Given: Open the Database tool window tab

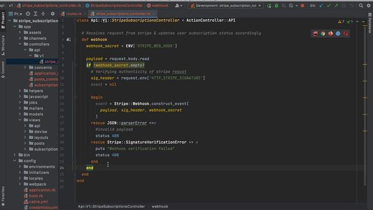Looking at the screenshot, I should point(370,23).
